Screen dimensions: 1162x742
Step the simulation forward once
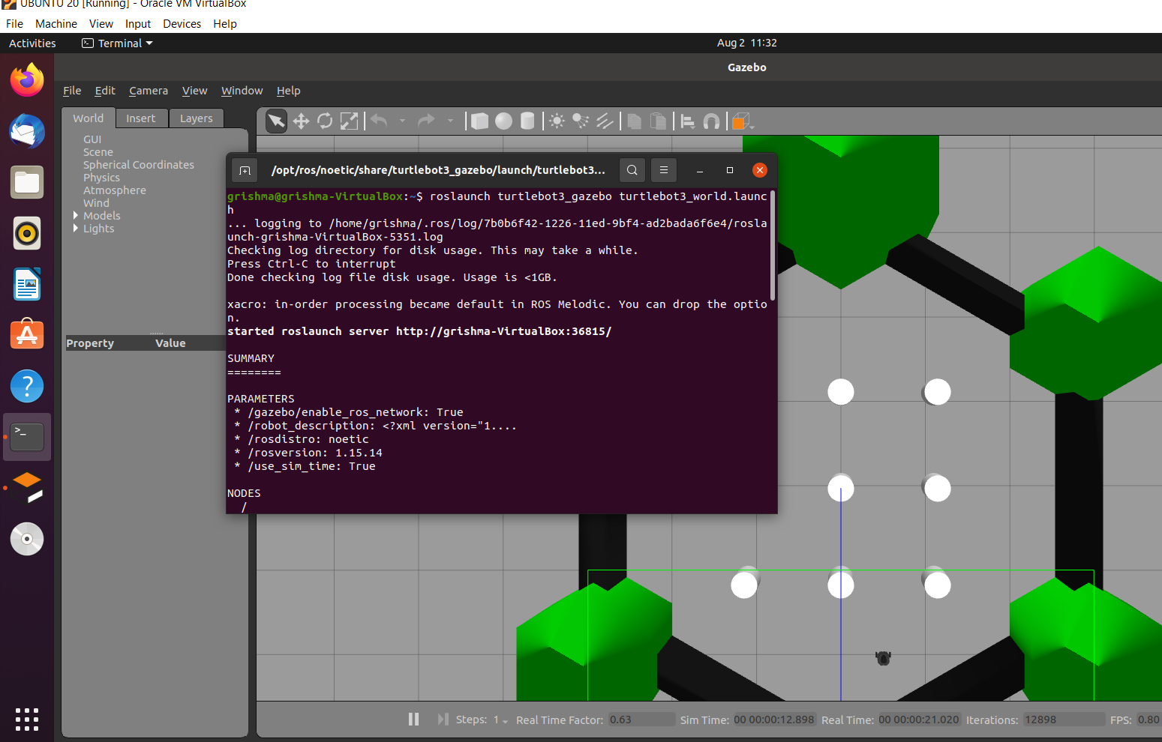[x=443, y=720]
